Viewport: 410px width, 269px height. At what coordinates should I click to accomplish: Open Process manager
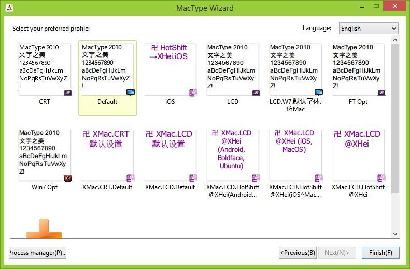click(37, 253)
